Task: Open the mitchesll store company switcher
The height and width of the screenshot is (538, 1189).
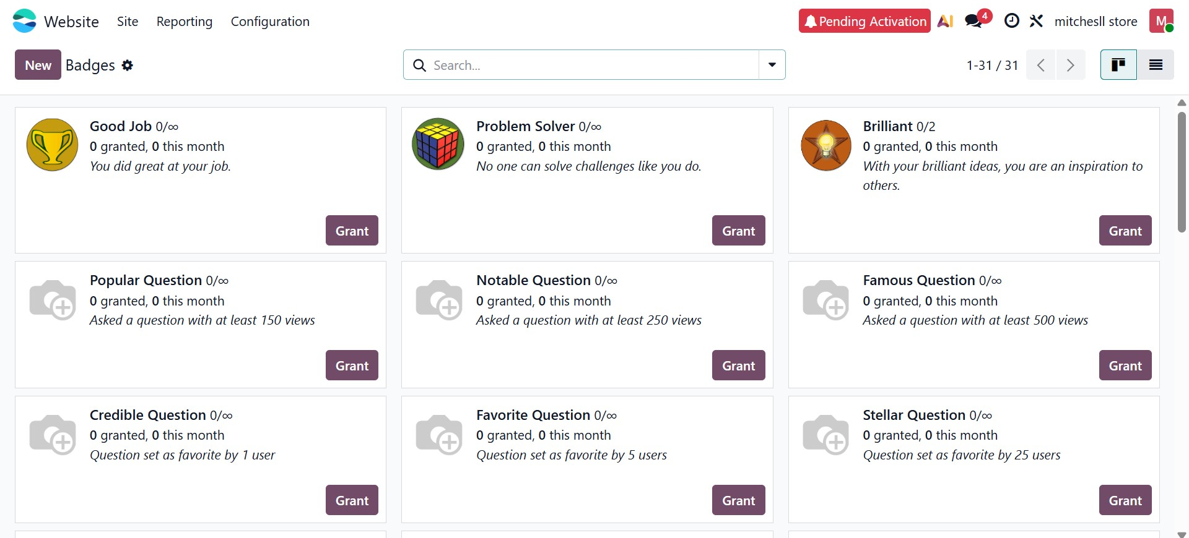Action: (1095, 21)
